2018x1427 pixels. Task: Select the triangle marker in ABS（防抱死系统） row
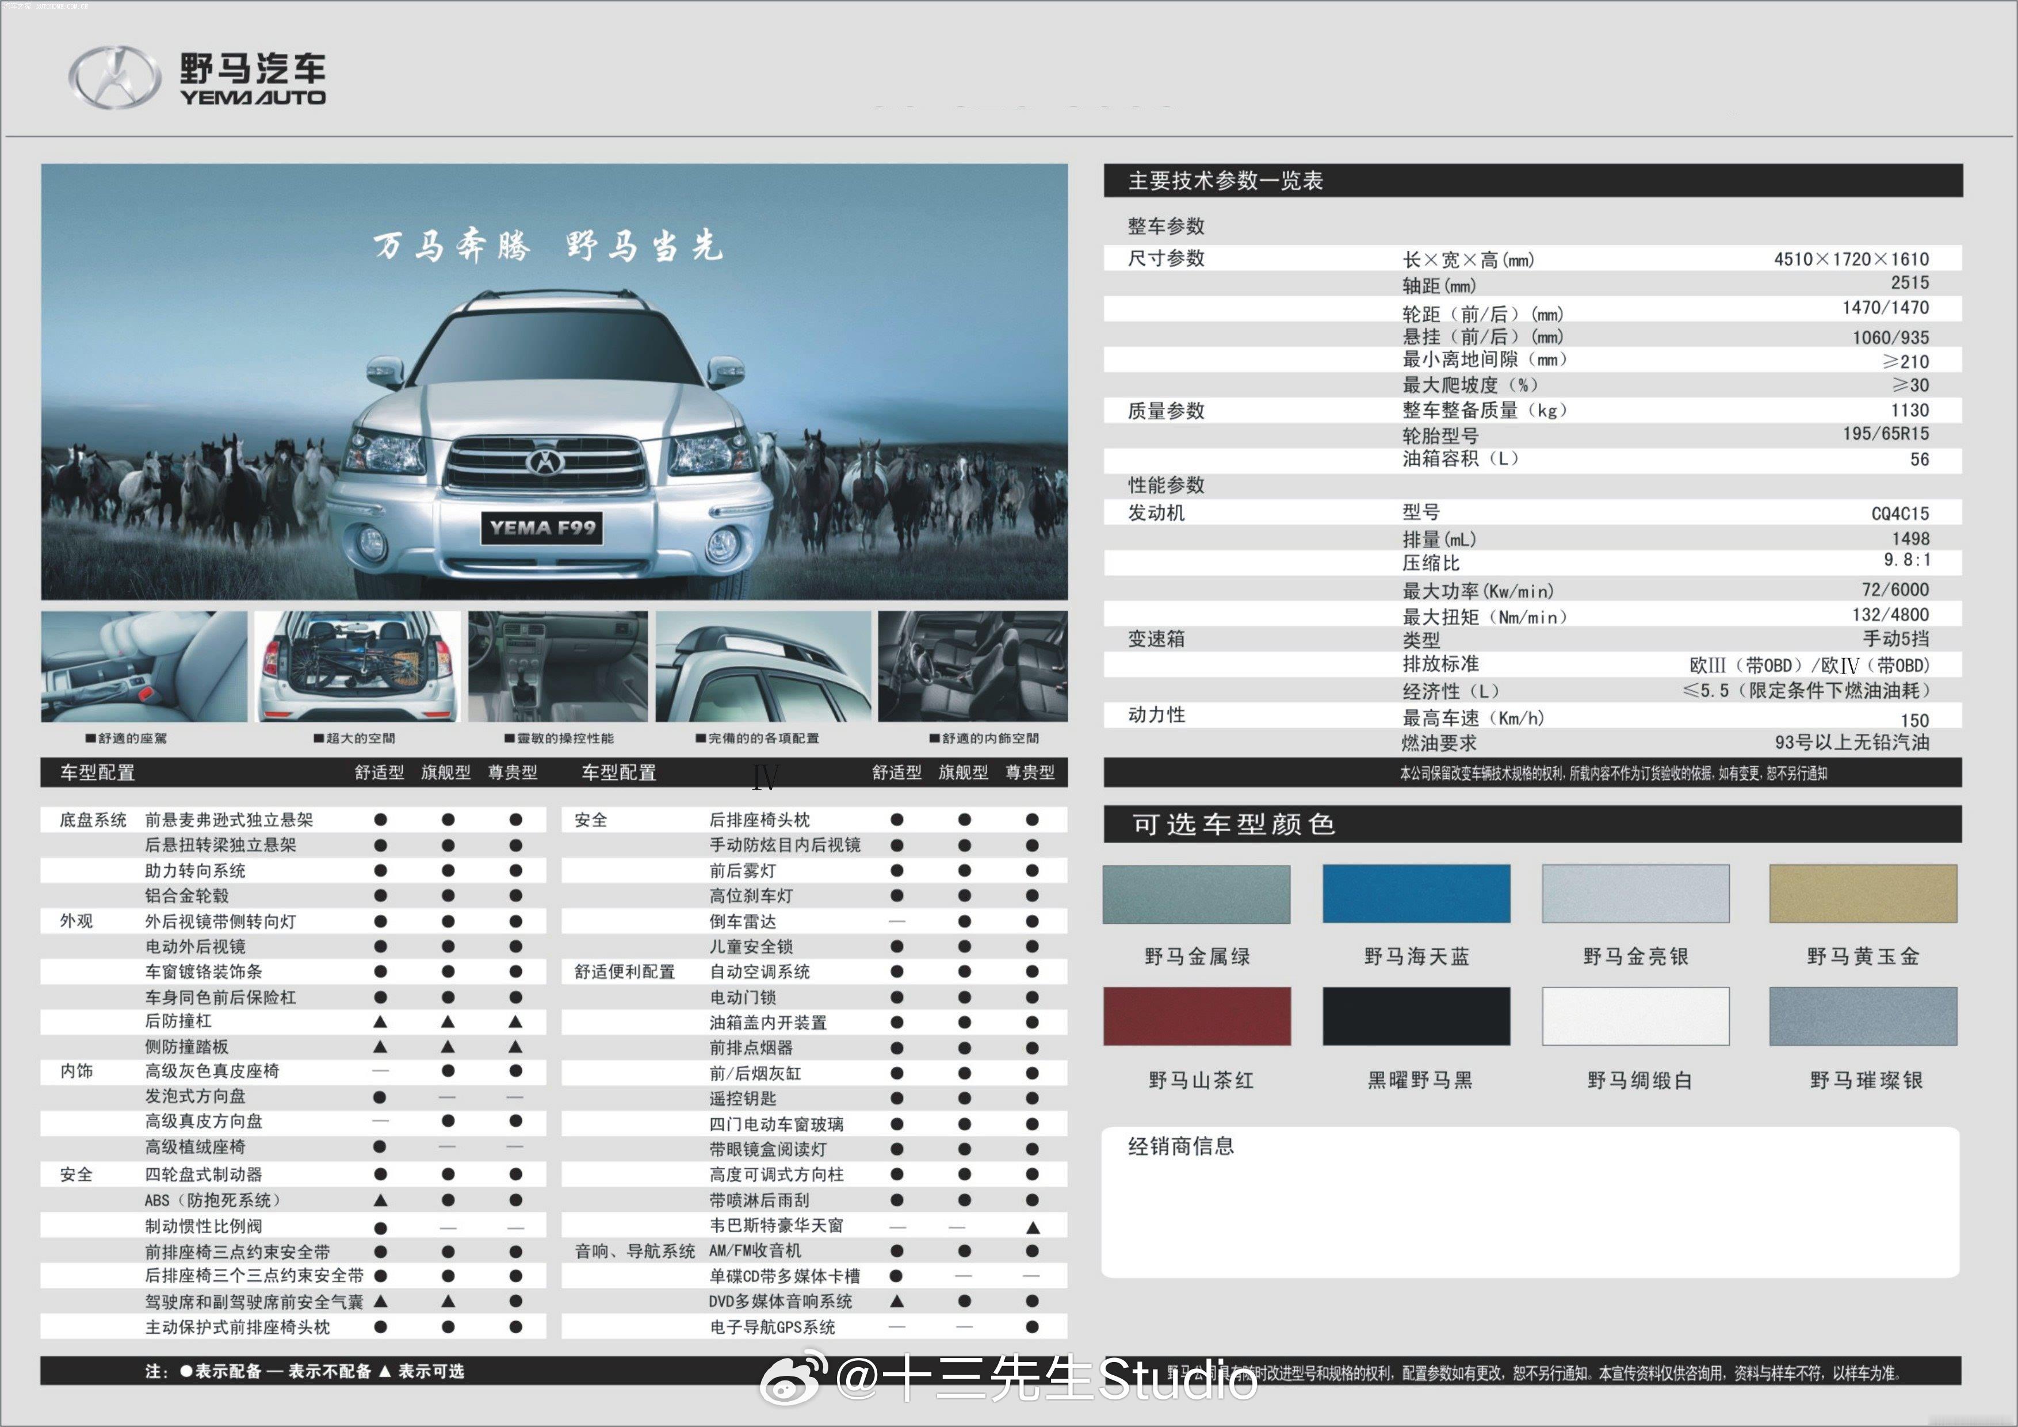(381, 1199)
